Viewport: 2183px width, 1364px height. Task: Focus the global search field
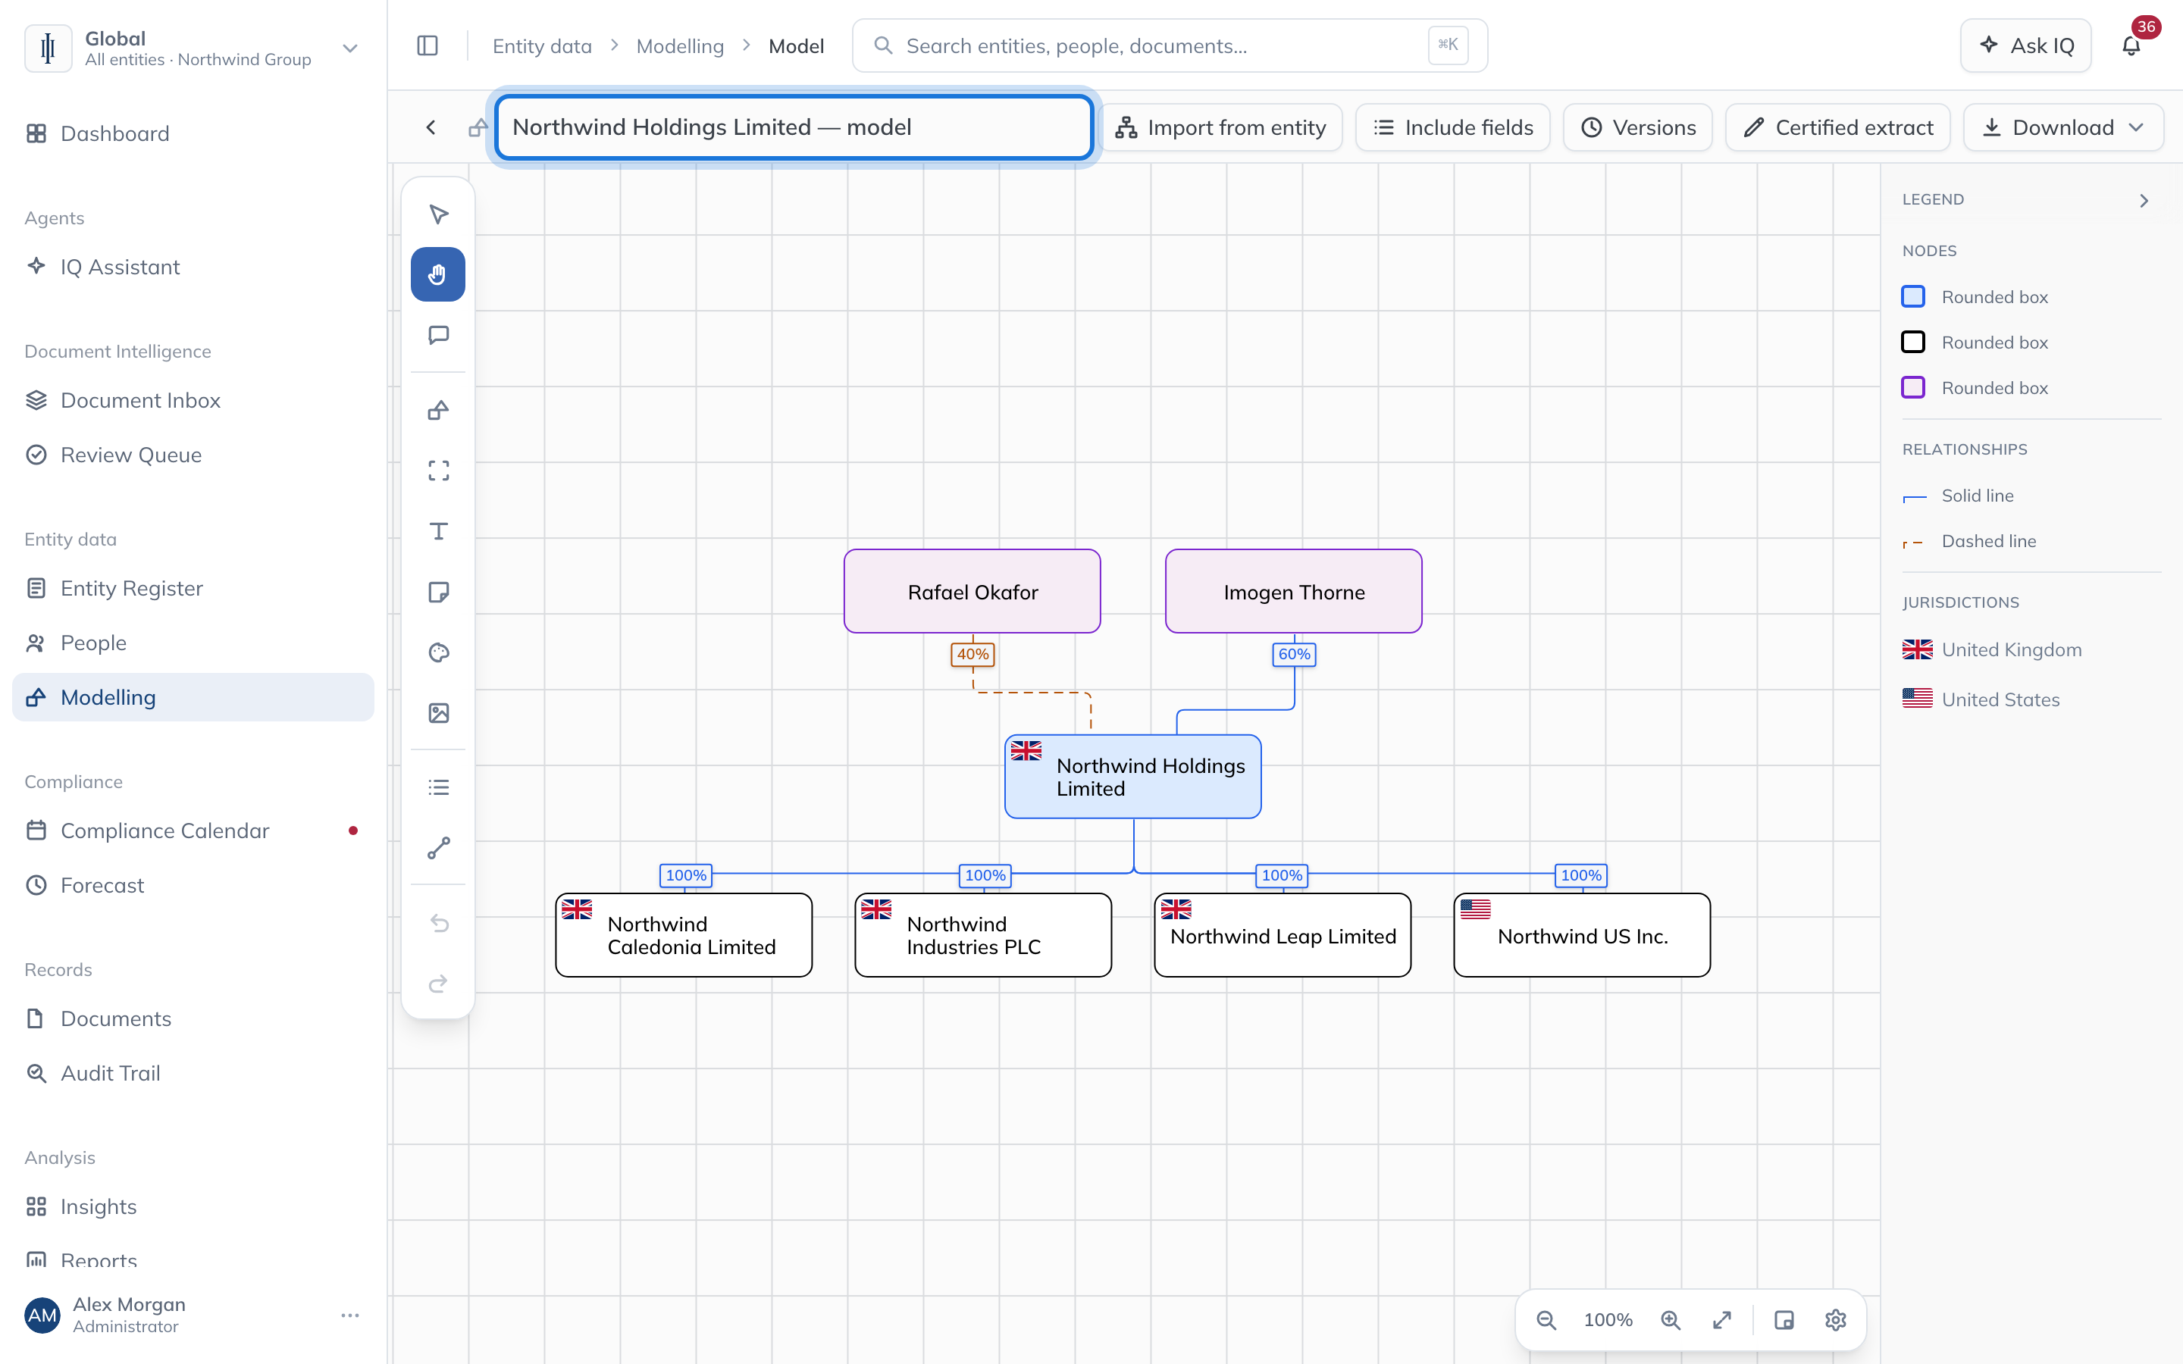[1169, 46]
